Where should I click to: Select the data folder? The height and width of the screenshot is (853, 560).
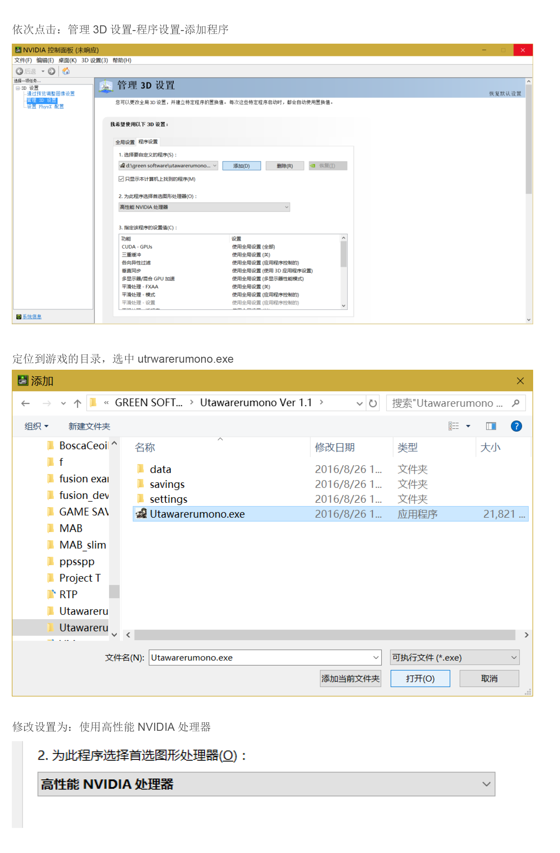point(330,469)
